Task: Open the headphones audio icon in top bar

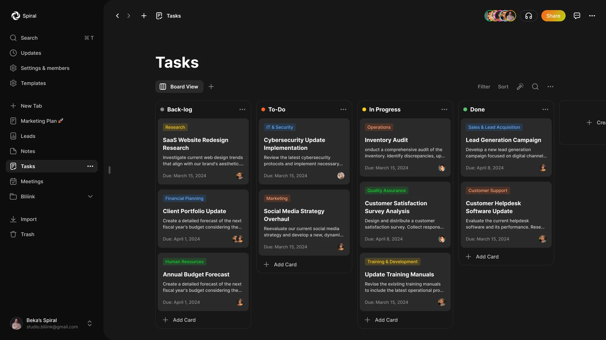Action: click(x=529, y=16)
